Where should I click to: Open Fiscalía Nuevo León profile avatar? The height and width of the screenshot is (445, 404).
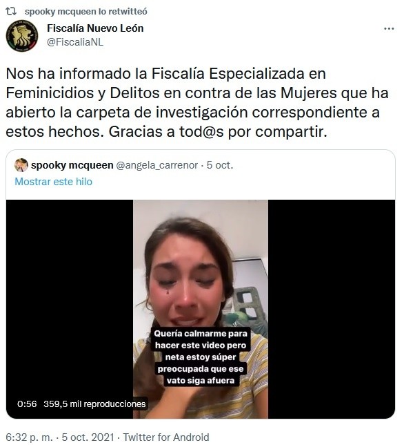(x=22, y=36)
